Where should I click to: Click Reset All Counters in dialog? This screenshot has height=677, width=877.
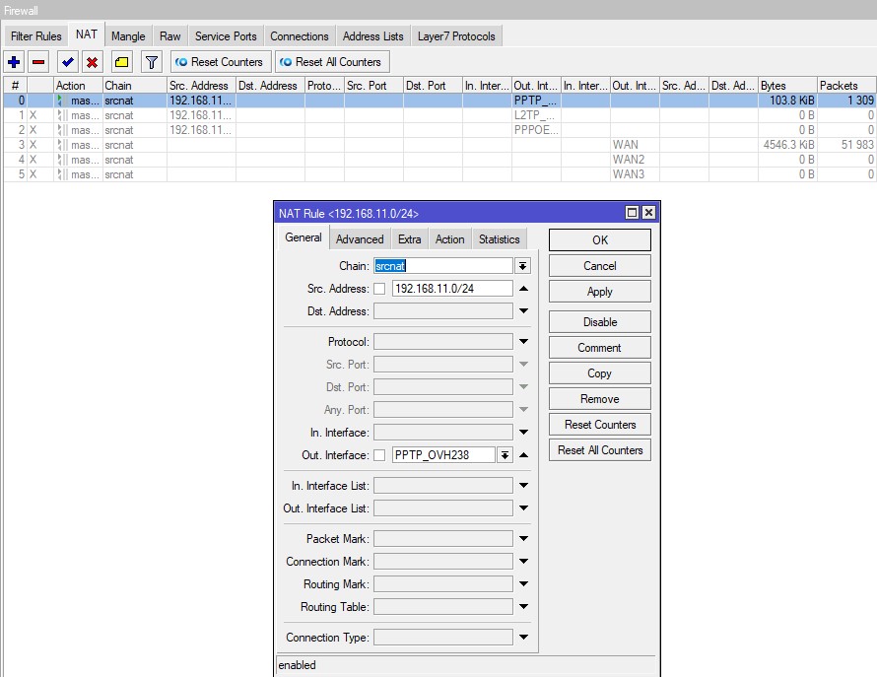(x=599, y=450)
